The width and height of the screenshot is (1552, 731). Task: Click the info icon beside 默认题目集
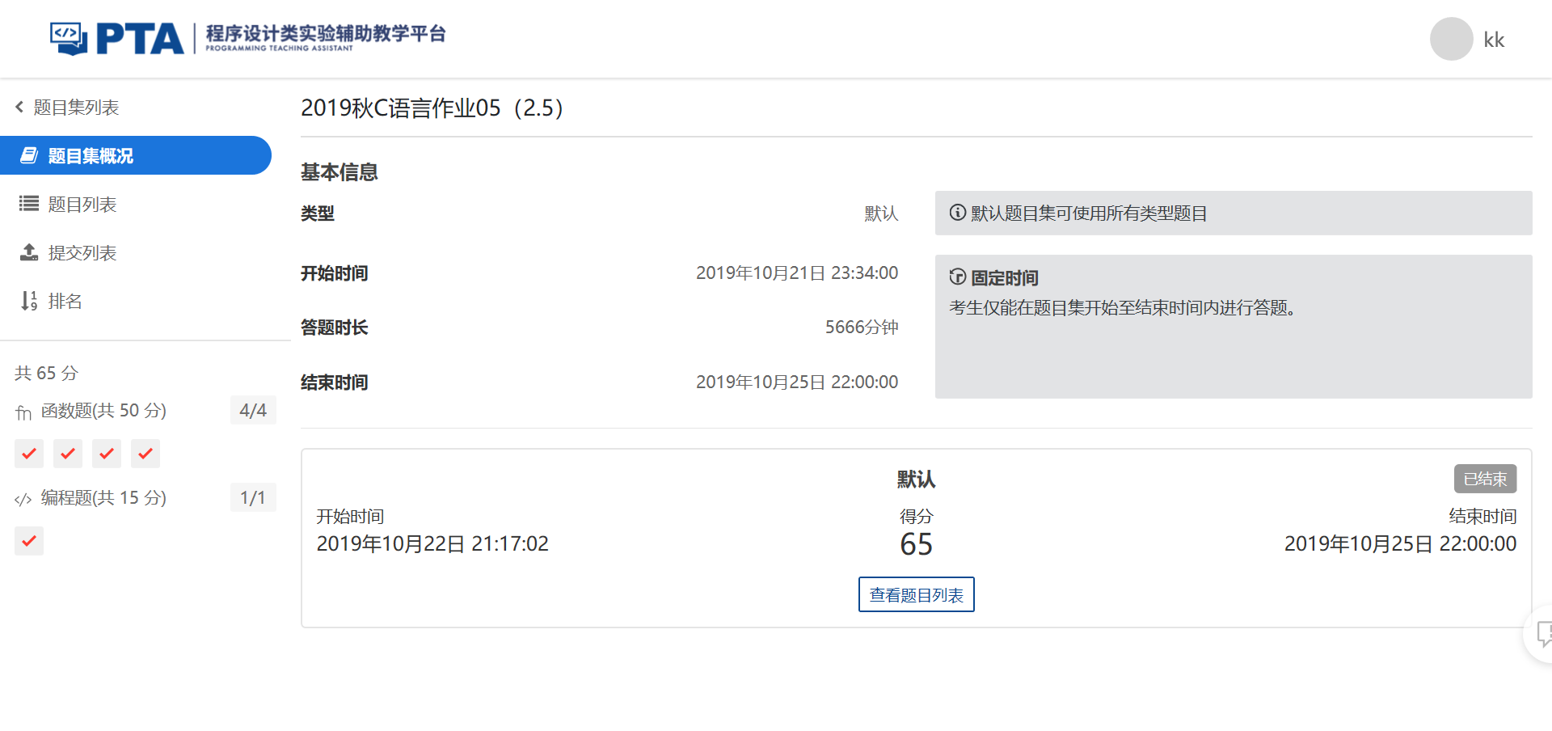(958, 213)
